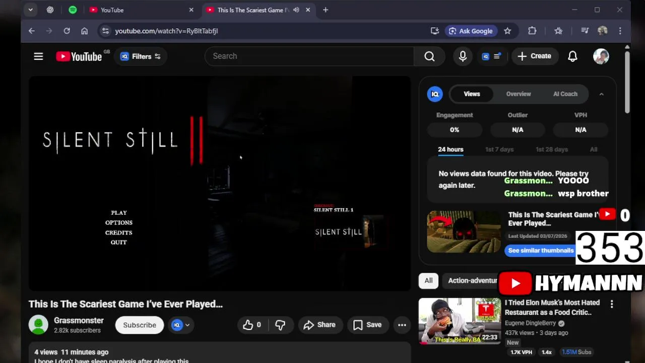This screenshot has height=363, width=645.
Task: Open a new browser tab
Action: tap(326, 10)
